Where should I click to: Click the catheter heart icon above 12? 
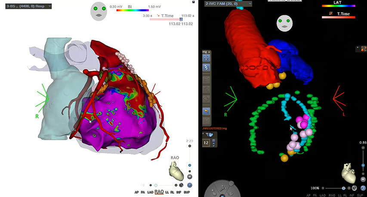(x=209, y=135)
